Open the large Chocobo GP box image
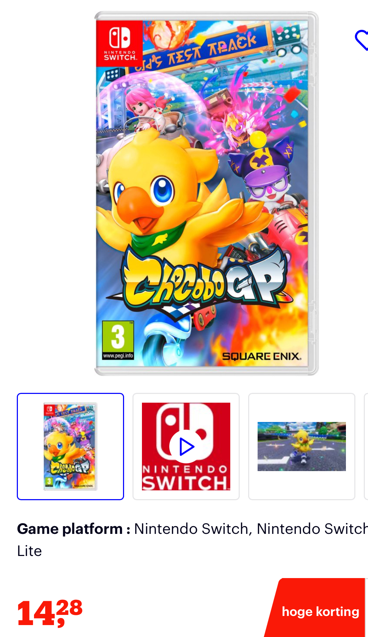This screenshot has width=368, height=637. point(206,193)
